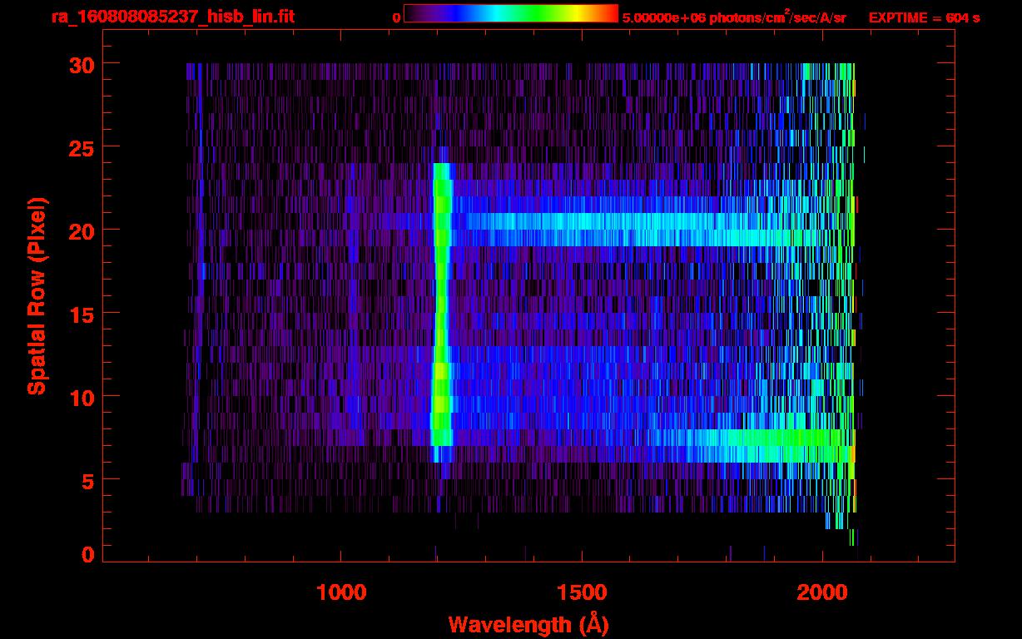
Task: Click the Wavelength (Å) axis label
Action: click(528, 624)
